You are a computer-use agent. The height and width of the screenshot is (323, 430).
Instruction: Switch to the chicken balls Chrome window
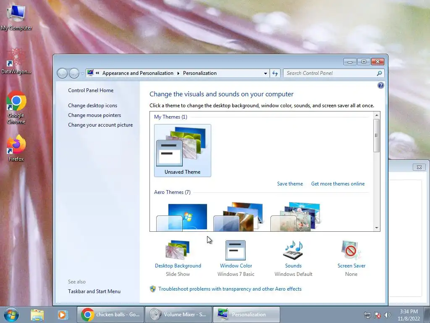click(110, 315)
